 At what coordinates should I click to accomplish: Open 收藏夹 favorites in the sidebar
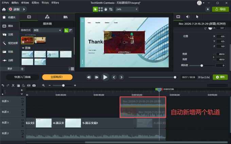click(x=10, y=17)
